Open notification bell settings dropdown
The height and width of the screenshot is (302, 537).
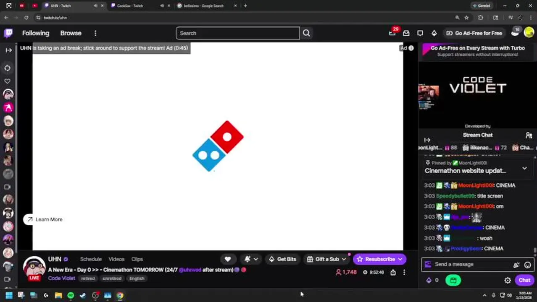point(251,259)
